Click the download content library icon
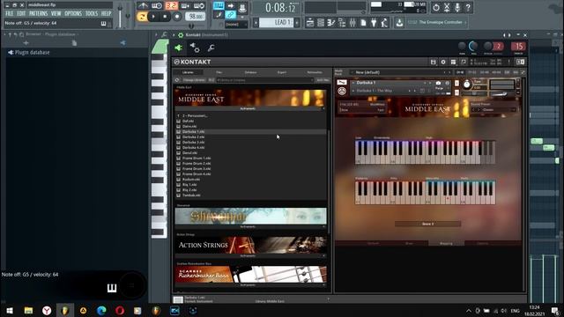564x317 pixels. tap(399, 23)
